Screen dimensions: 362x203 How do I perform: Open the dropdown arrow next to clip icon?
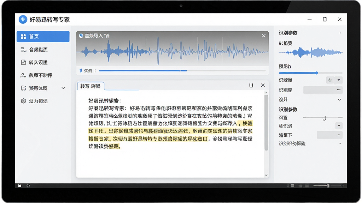339,80
